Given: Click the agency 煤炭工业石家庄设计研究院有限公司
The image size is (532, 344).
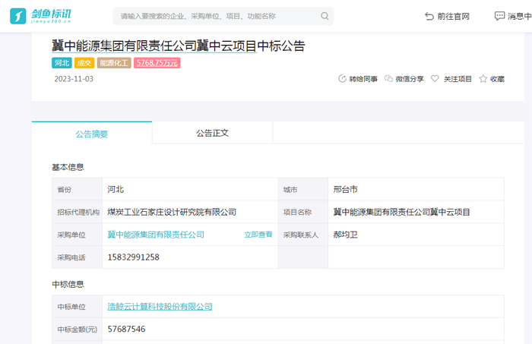Looking at the screenshot, I should point(172,212).
